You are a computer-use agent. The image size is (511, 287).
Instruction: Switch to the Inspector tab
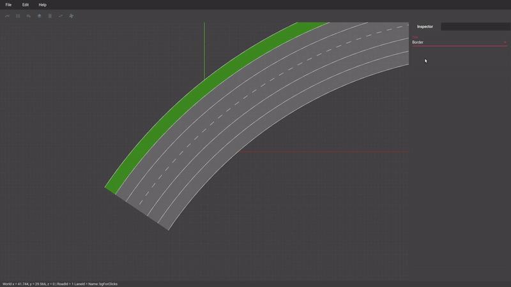point(425,27)
